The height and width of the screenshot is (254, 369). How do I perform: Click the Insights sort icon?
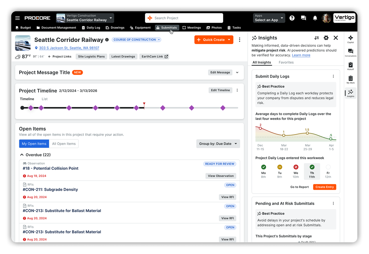coord(317,38)
